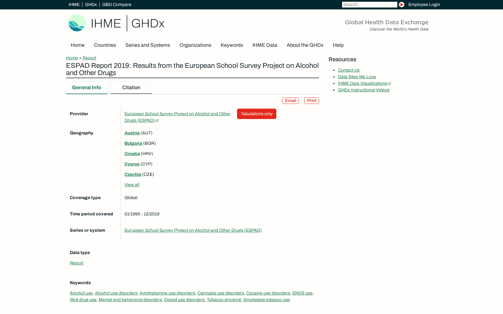Open the Smokeless tobacco use keyword
The image size is (503, 314).
267,300
